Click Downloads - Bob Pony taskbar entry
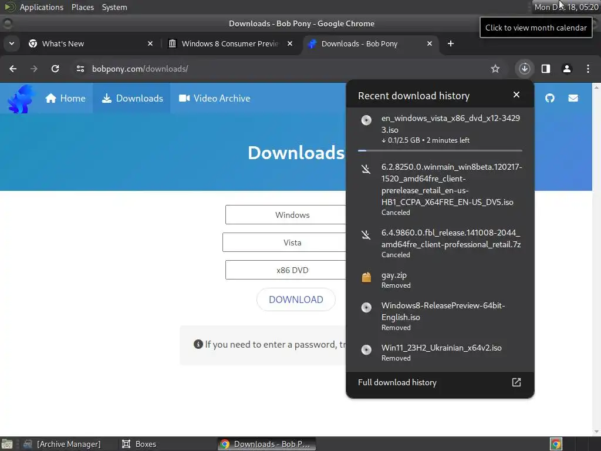The width and height of the screenshot is (601, 451). pos(267,444)
